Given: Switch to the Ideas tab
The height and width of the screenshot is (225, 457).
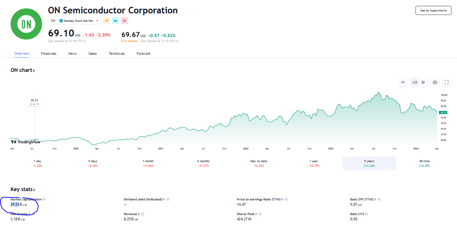Looking at the screenshot, I should click(x=92, y=54).
